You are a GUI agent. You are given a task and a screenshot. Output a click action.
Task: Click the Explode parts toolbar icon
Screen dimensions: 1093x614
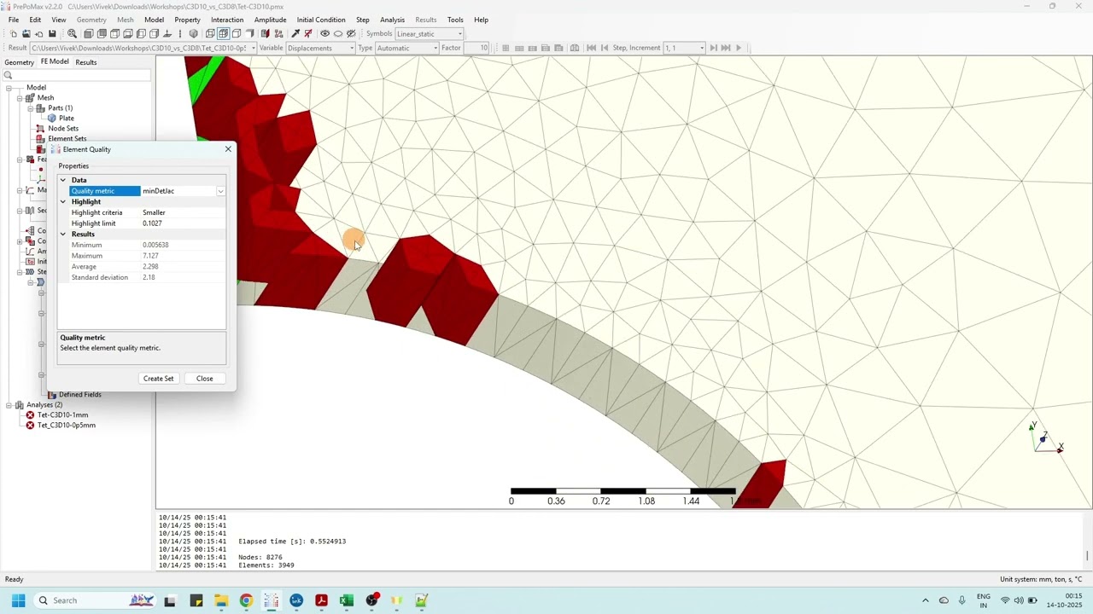tap(278, 33)
